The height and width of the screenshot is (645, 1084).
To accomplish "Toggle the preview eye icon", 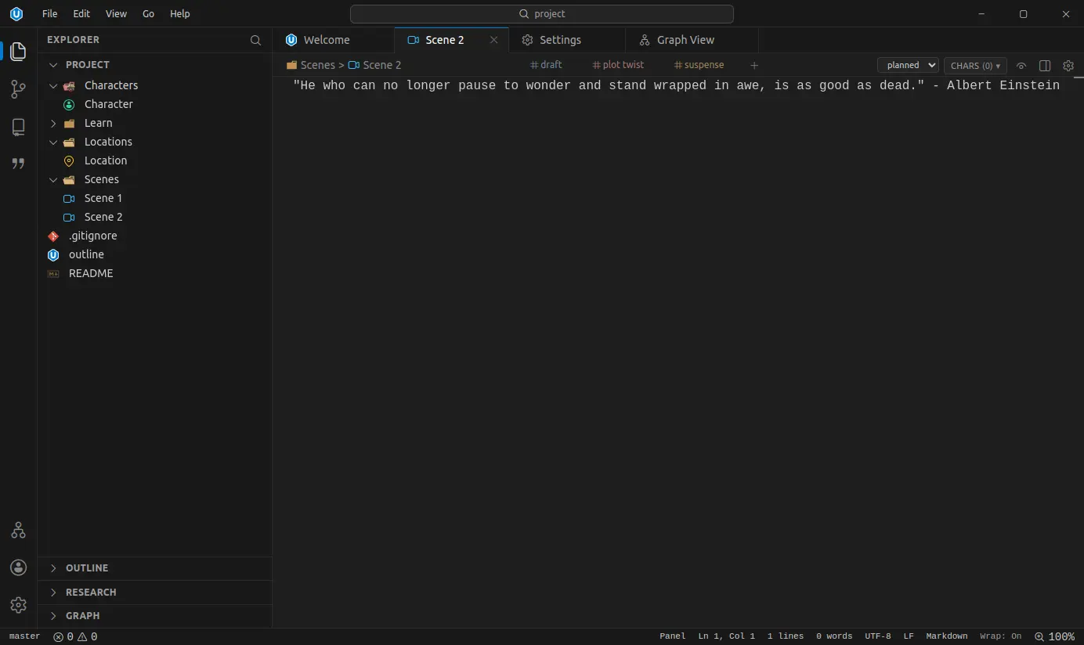I will [1021, 66].
